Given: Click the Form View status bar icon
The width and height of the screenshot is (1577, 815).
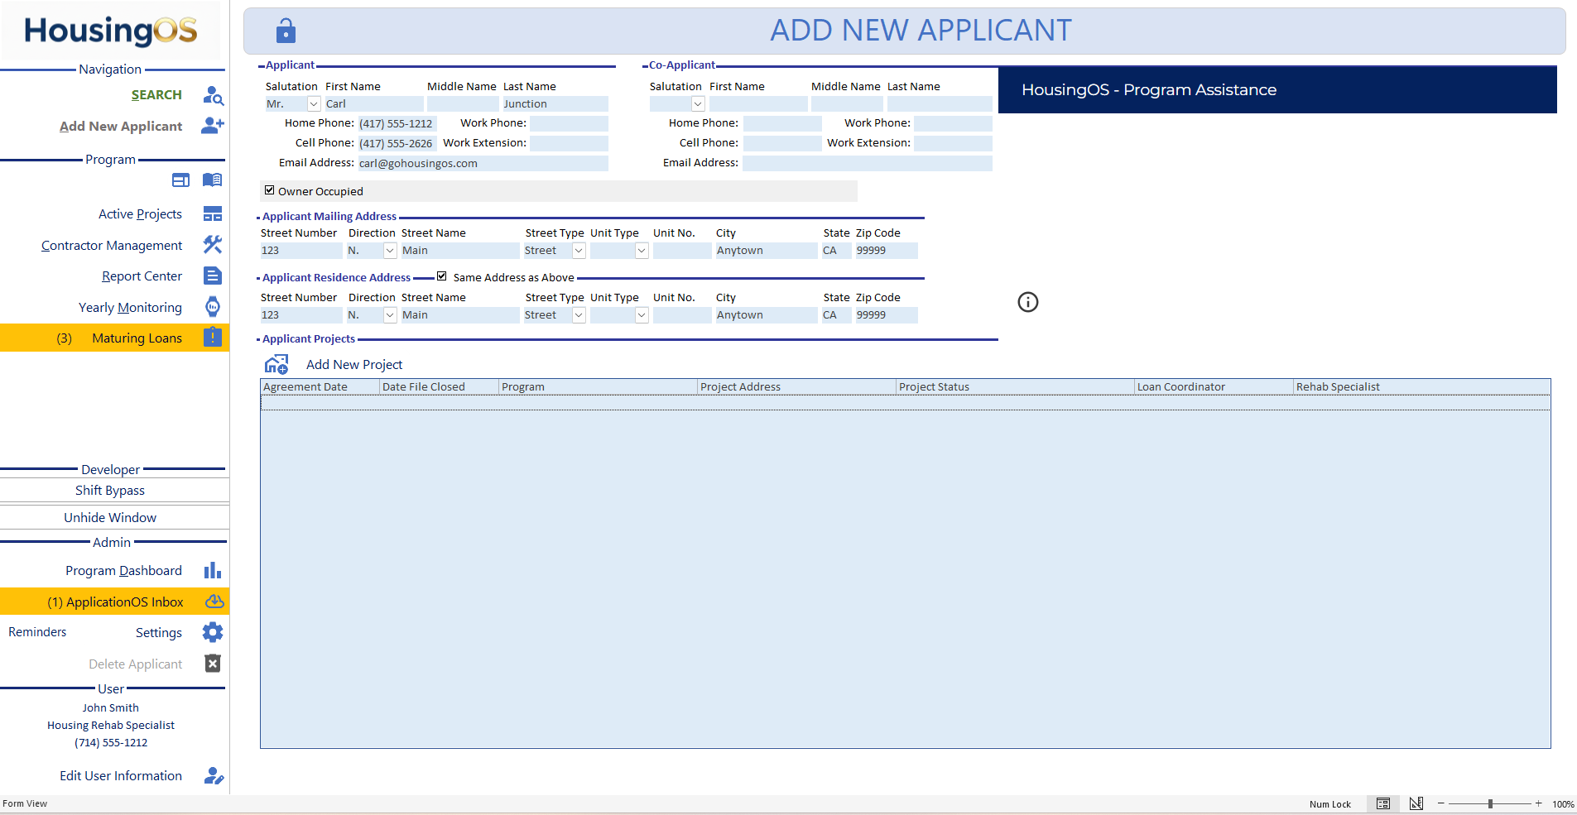Looking at the screenshot, I should coord(1383,803).
